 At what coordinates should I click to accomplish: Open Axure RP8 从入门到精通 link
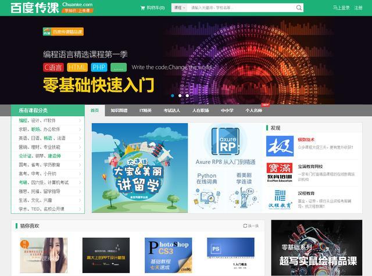226,162
